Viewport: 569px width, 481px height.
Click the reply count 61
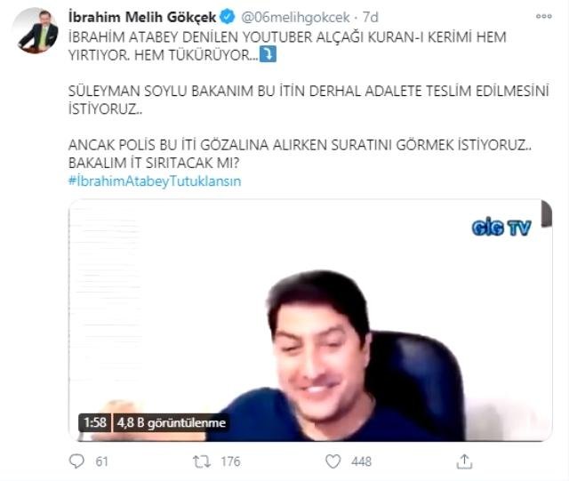coord(101,461)
